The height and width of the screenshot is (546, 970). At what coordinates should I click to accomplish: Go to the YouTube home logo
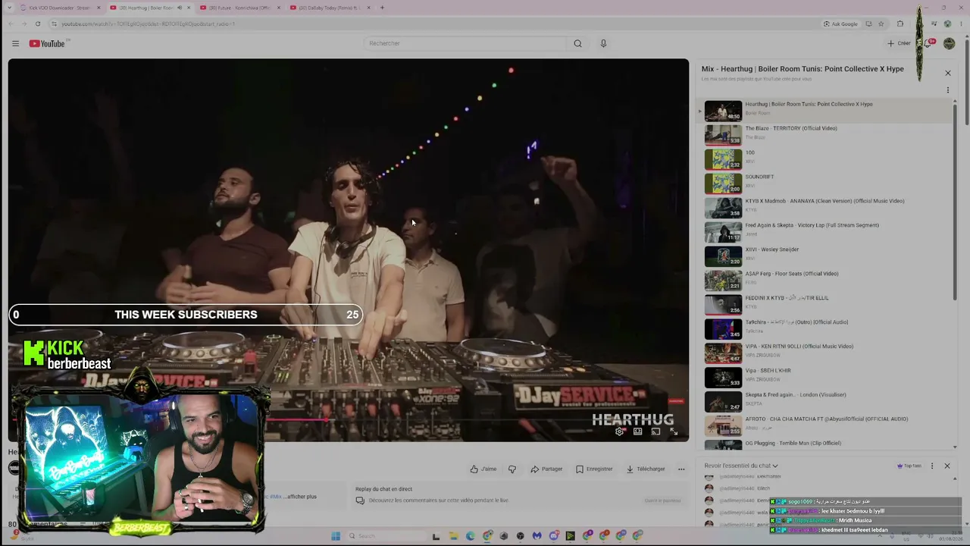pyautogui.click(x=47, y=43)
